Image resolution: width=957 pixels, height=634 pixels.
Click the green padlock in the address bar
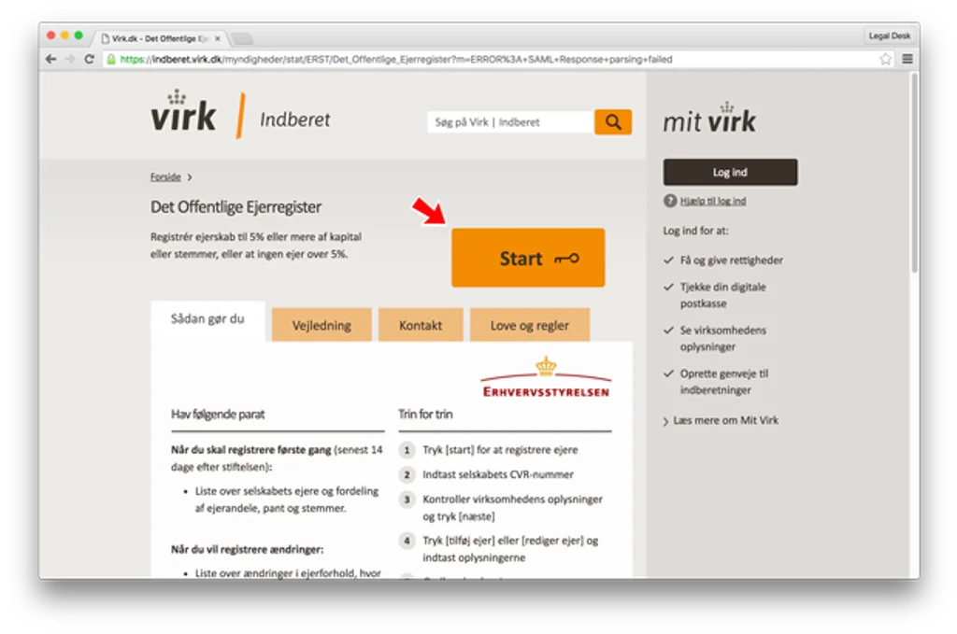pyautogui.click(x=111, y=59)
